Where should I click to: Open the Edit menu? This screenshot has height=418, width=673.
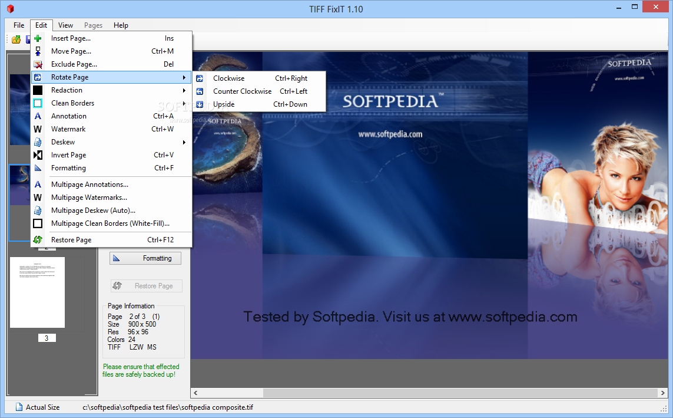pos(41,25)
